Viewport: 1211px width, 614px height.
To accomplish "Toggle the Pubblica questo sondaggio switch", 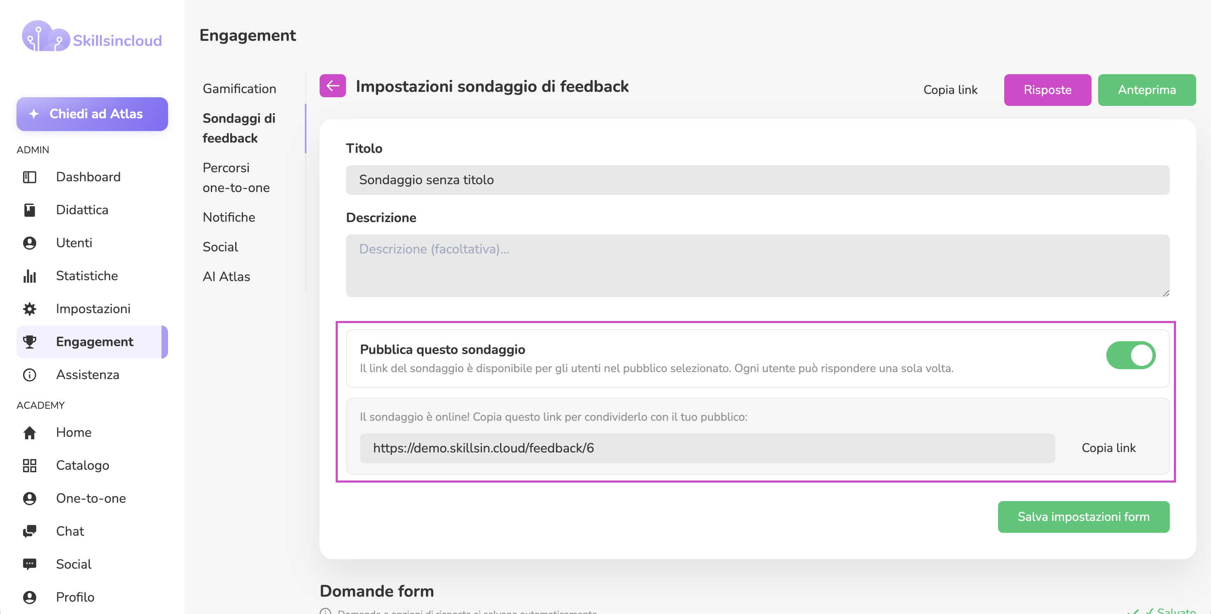I will point(1131,356).
